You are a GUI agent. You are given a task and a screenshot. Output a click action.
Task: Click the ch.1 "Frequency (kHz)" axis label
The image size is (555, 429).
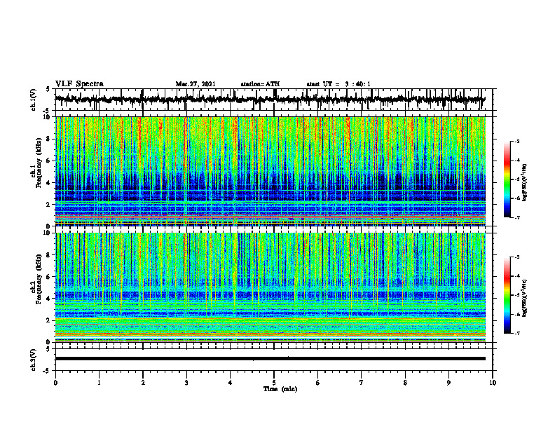39,163
